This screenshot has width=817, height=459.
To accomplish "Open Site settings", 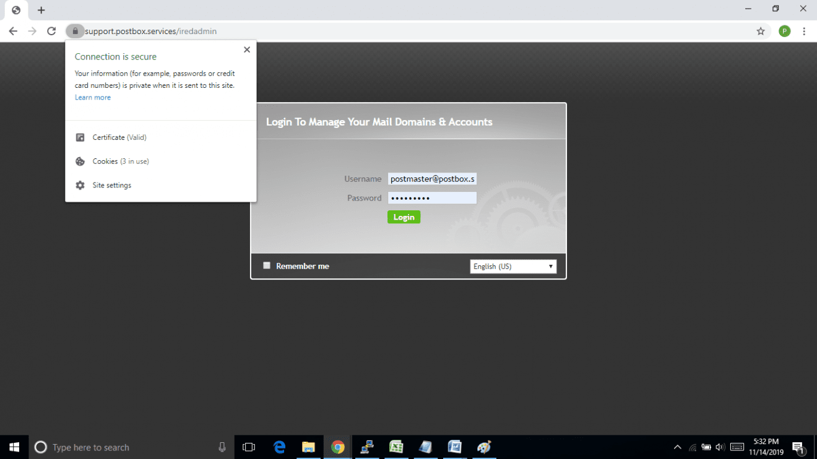I will click(x=161, y=185).
